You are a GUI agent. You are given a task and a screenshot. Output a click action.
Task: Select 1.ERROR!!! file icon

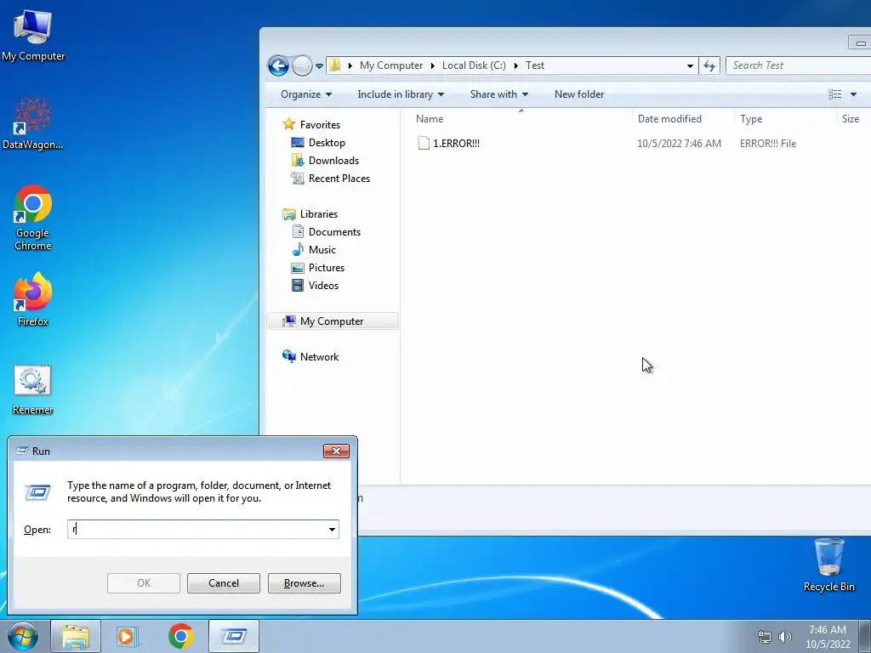click(x=424, y=143)
